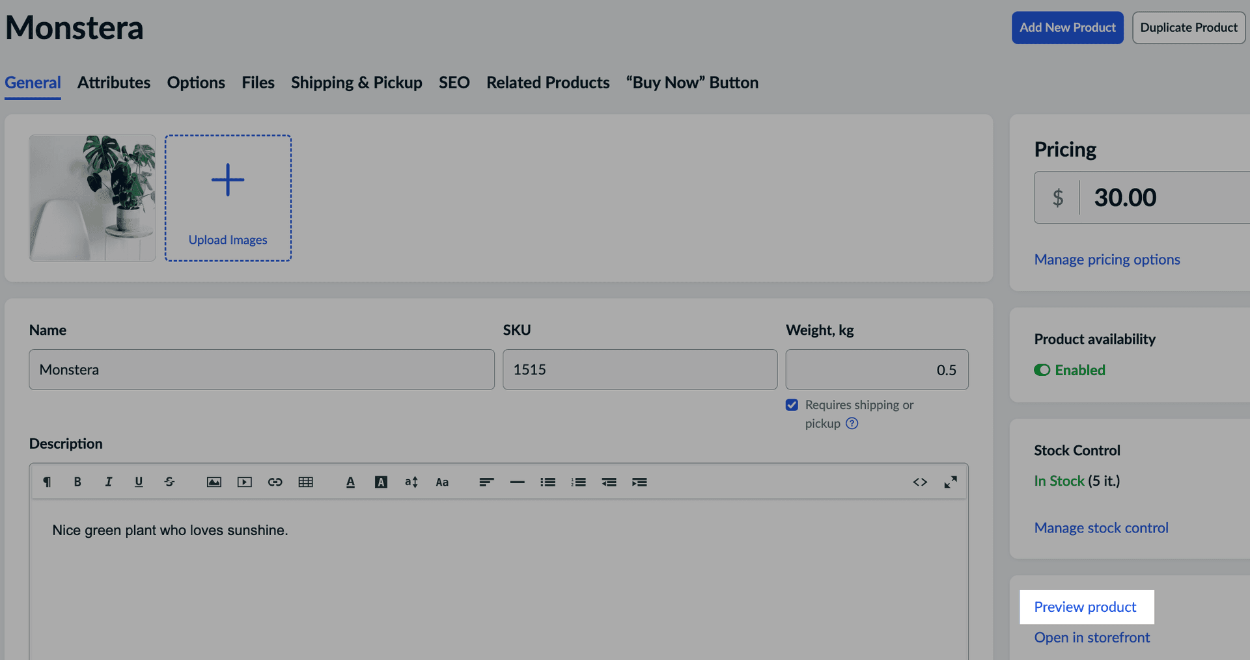Toggle bold formatting in description editor
1250x660 pixels.
pos(77,482)
